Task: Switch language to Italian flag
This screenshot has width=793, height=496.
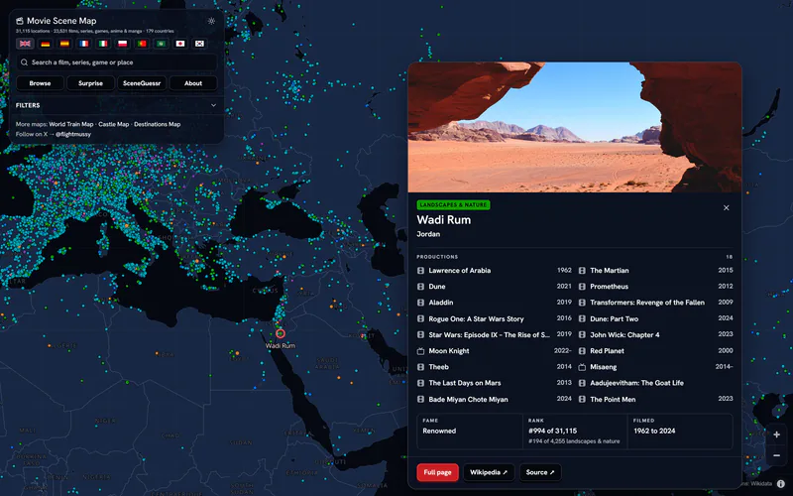Action: pos(103,44)
